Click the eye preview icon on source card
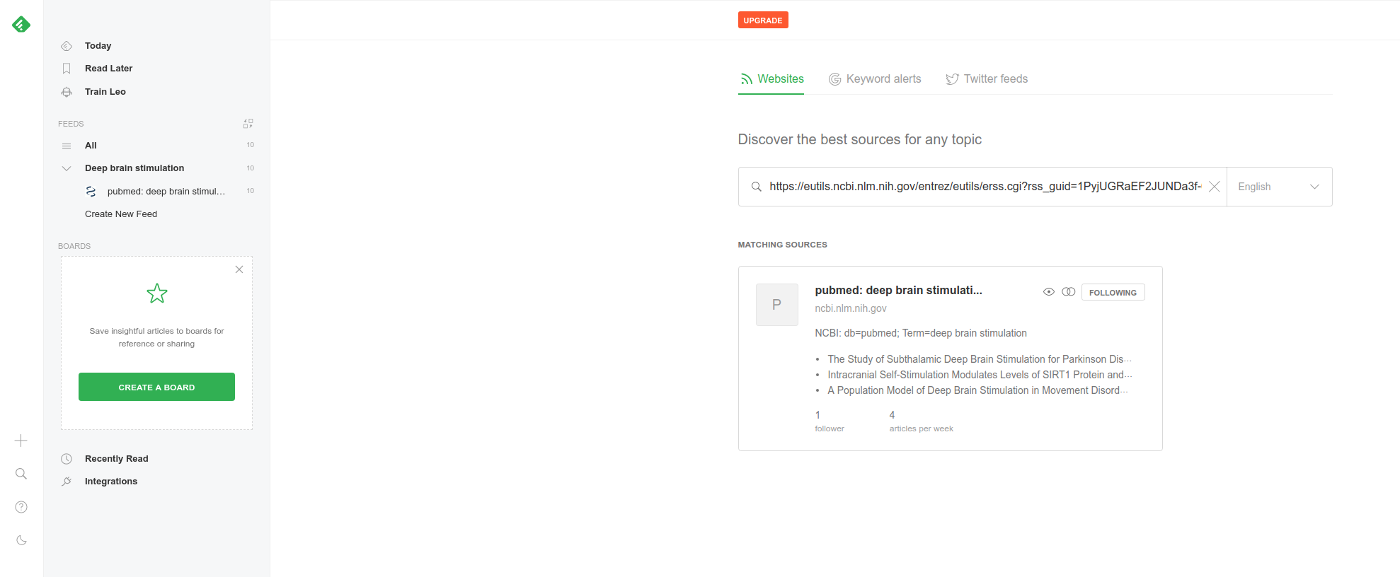The image size is (1400, 577). pos(1049,292)
